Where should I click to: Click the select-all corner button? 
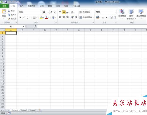pyautogui.click(x=3, y=30)
